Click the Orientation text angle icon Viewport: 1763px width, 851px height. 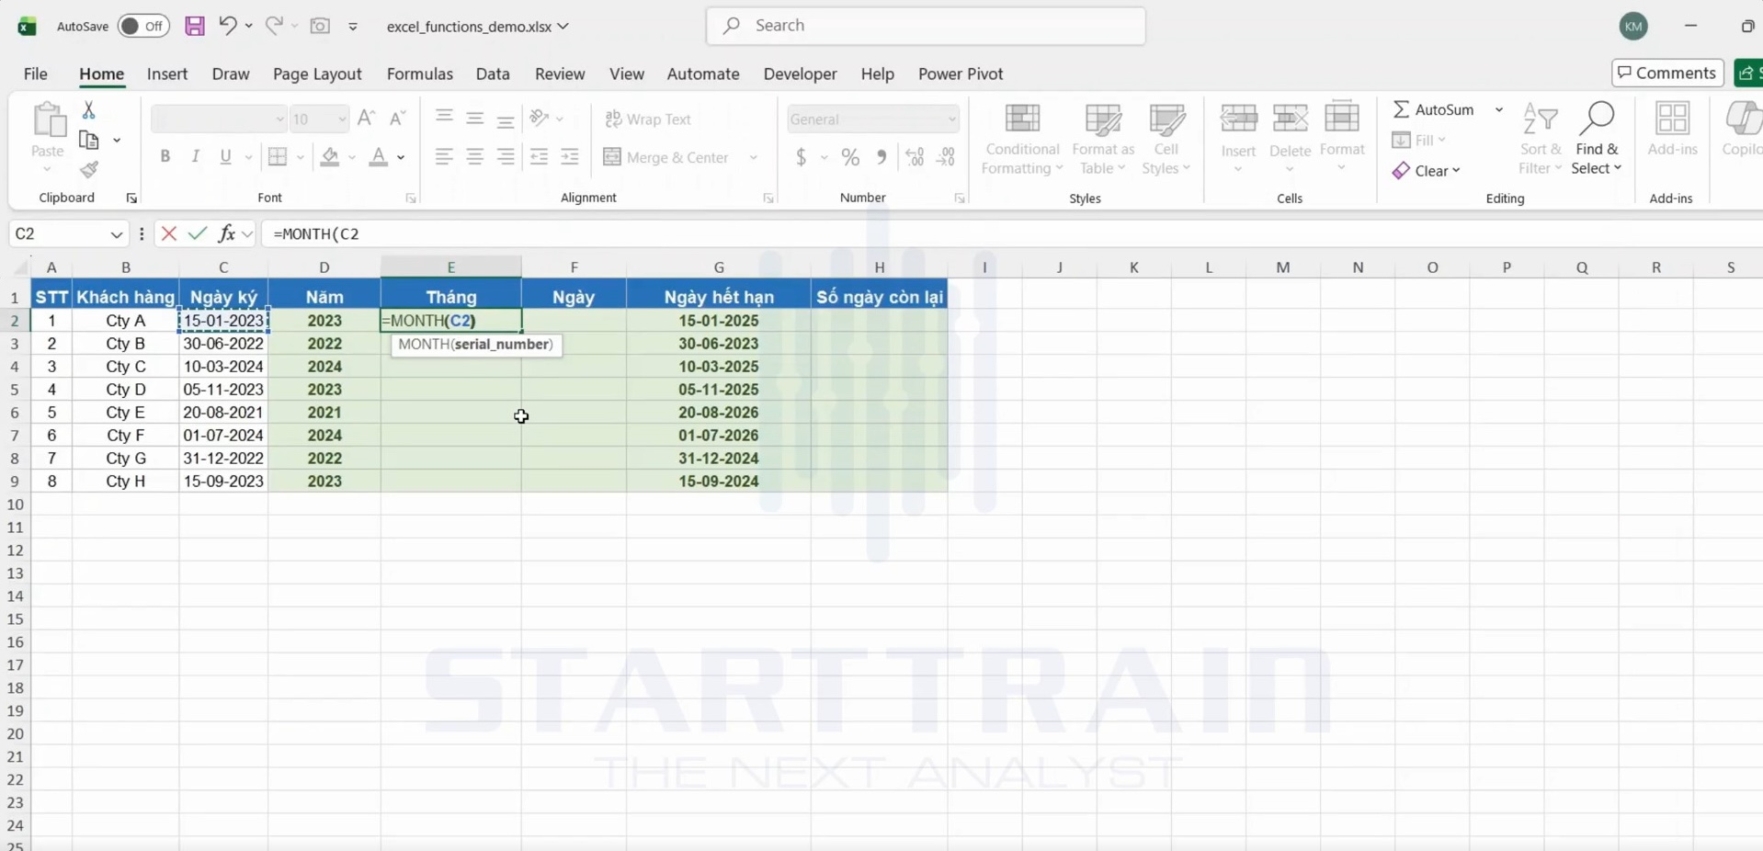tap(540, 119)
